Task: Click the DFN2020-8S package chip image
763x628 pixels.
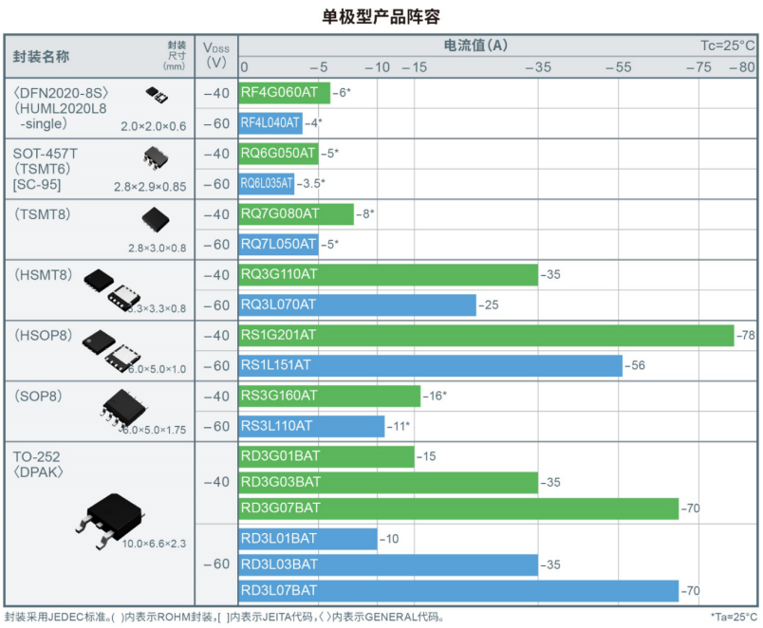Action: 156,94
